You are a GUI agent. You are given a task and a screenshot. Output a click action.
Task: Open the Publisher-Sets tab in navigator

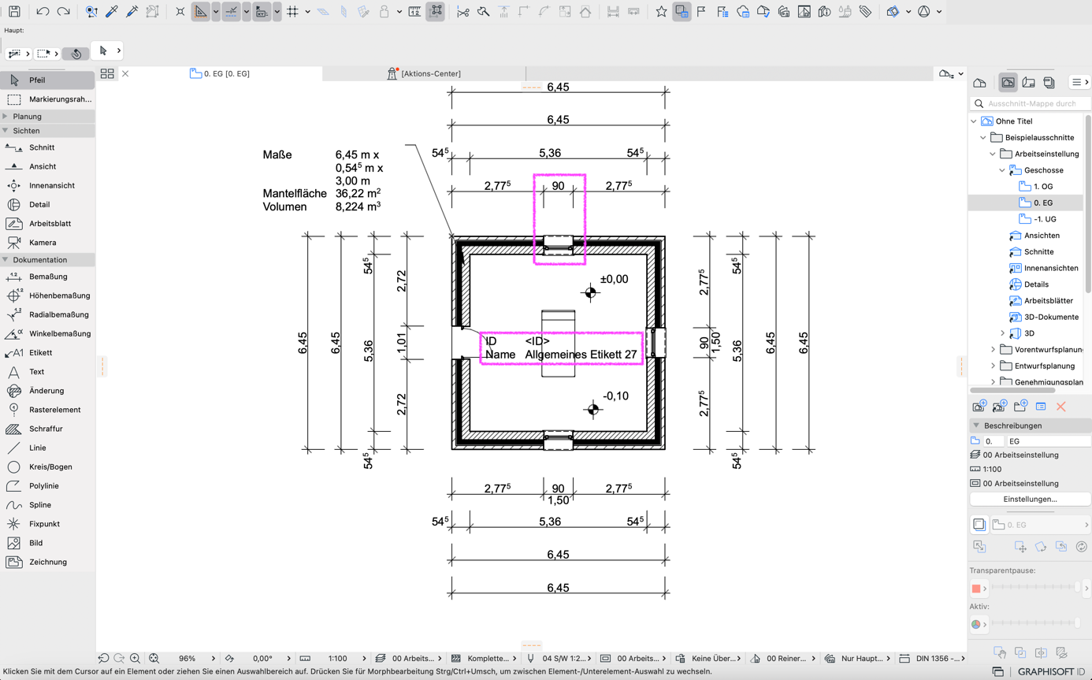click(1049, 83)
